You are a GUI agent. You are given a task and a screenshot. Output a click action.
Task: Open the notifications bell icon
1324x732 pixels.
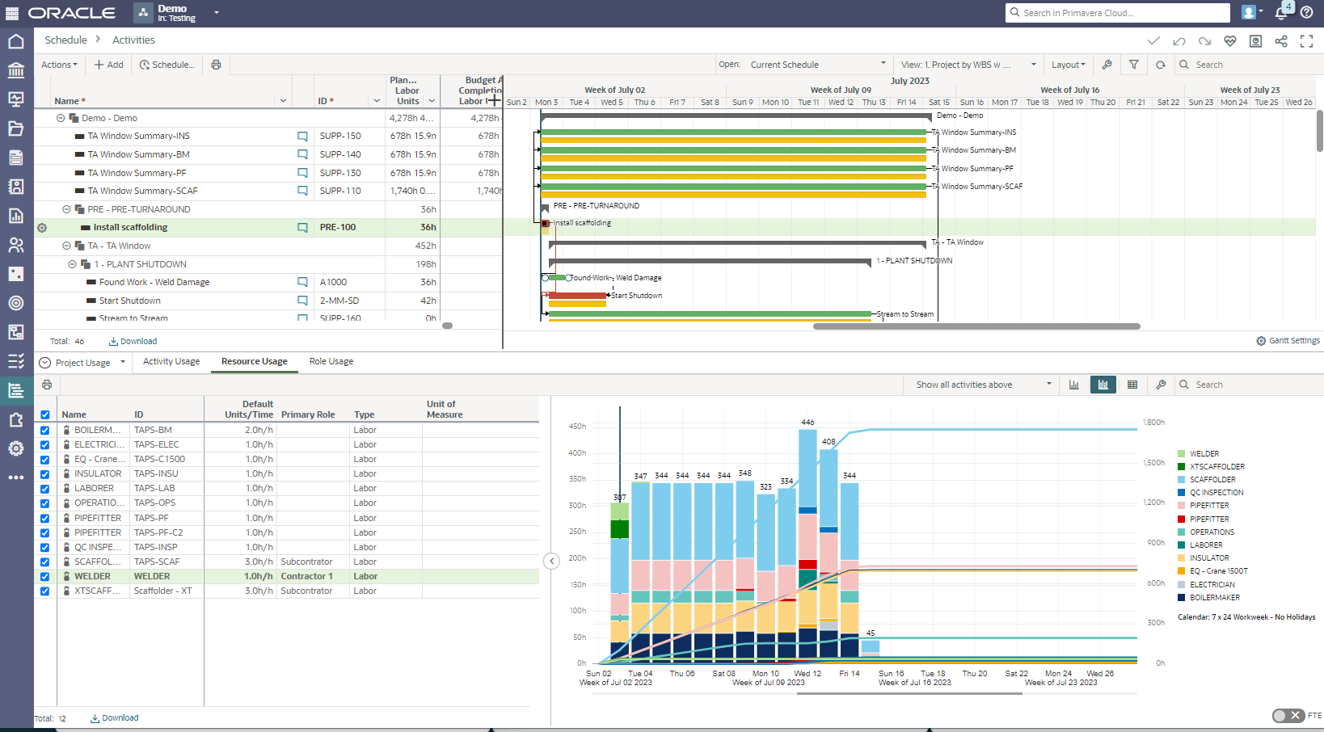pyautogui.click(x=1281, y=13)
